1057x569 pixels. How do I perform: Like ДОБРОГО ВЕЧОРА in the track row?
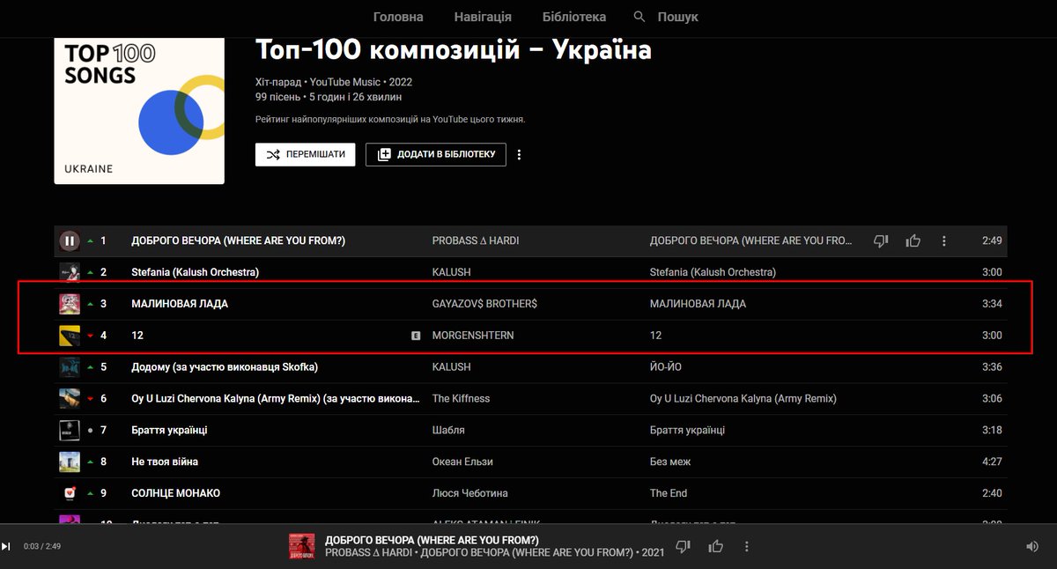click(913, 240)
